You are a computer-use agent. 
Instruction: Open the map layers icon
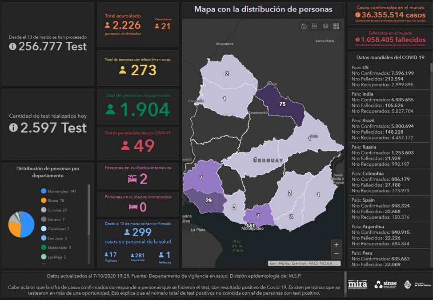coord(325,26)
